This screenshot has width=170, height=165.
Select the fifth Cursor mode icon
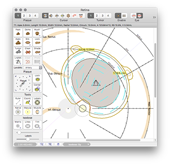click(x=68, y=16)
